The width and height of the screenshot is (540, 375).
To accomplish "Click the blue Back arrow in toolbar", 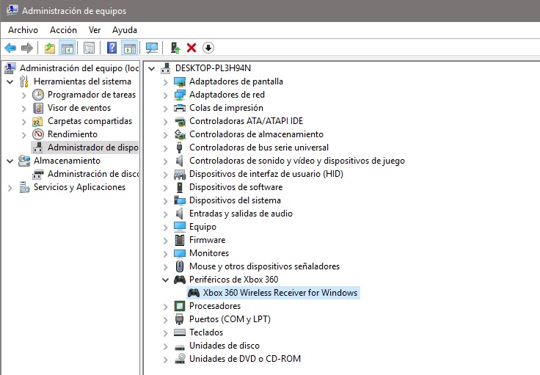I will (x=10, y=48).
